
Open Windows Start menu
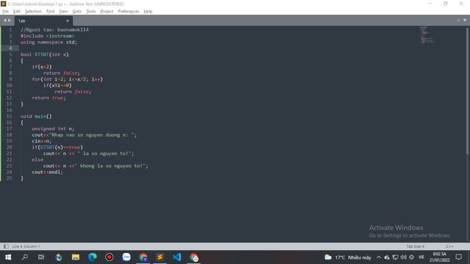coord(8,257)
